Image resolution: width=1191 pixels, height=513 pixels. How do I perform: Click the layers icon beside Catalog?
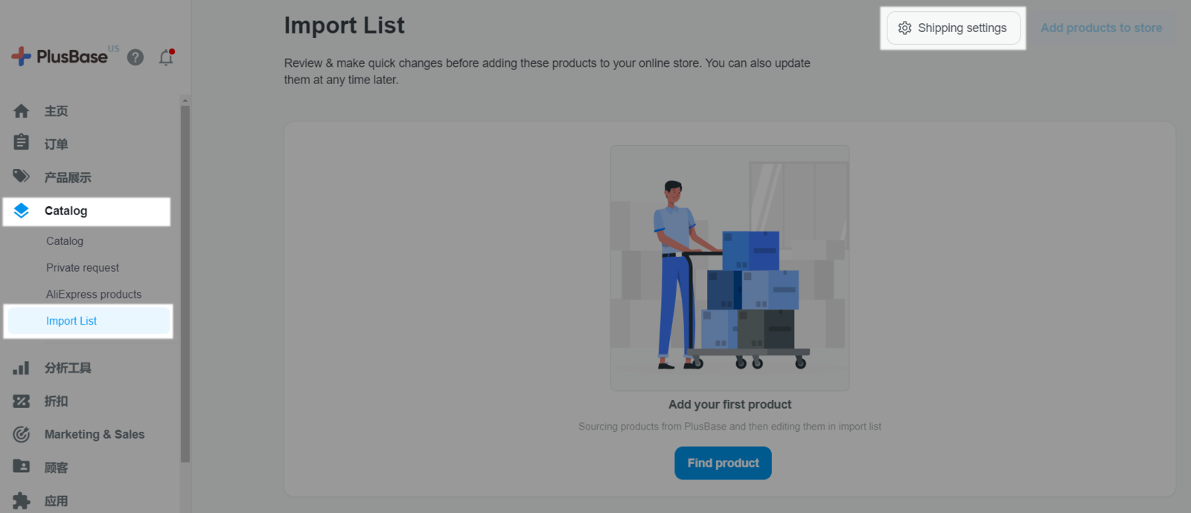[x=22, y=211]
